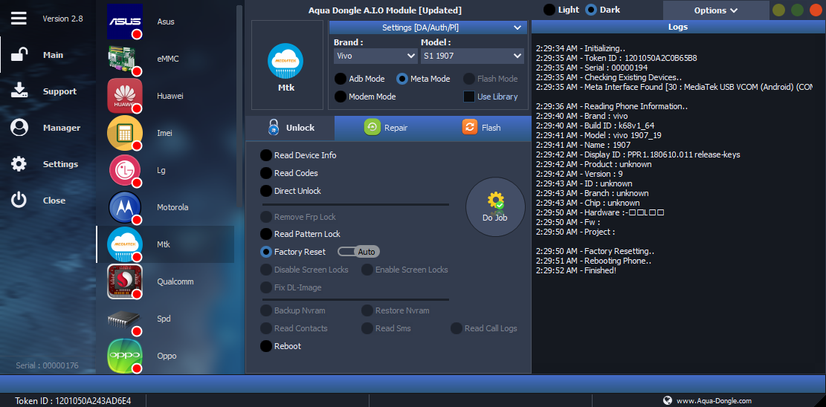Click the Settings gear icon in sidebar
The width and height of the screenshot is (826, 407).
(x=19, y=163)
